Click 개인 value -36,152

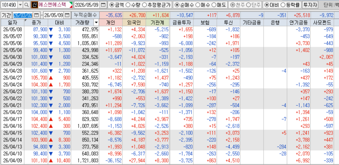114,161
